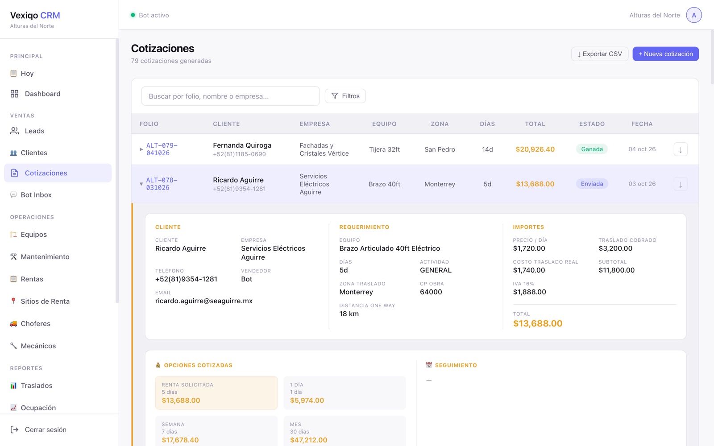Create a Nueva cotización
The image size is (714, 446).
(665, 54)
